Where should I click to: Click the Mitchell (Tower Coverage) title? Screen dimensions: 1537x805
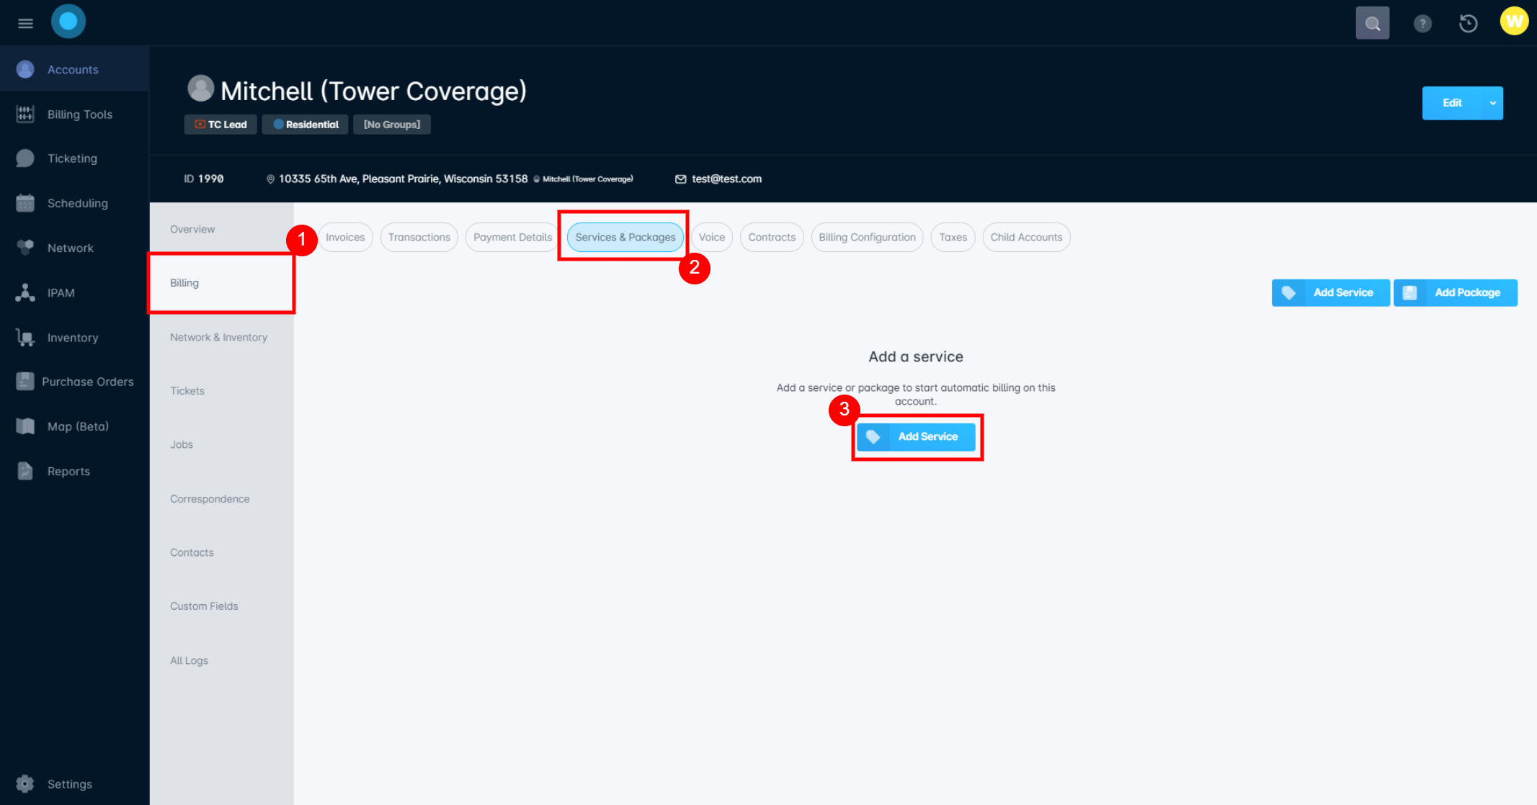(x=373, y=91)
